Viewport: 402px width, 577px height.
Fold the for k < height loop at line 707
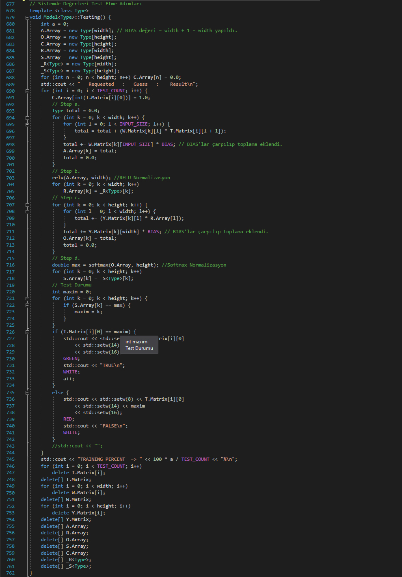click(x=27, y=205)
